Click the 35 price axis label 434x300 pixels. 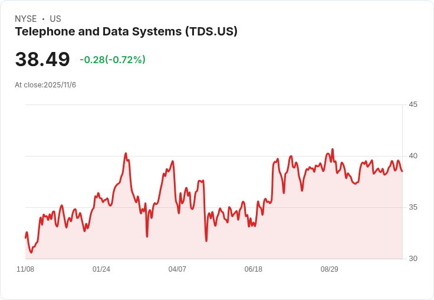(x=413, y=207)
